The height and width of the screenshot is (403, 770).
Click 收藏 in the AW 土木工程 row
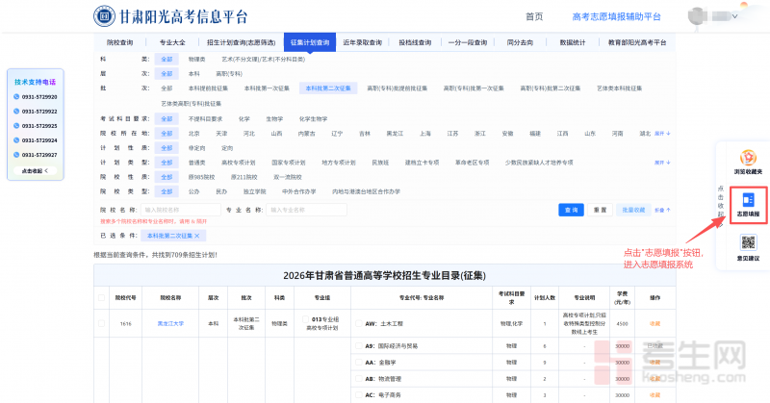(x=654, y=324)
